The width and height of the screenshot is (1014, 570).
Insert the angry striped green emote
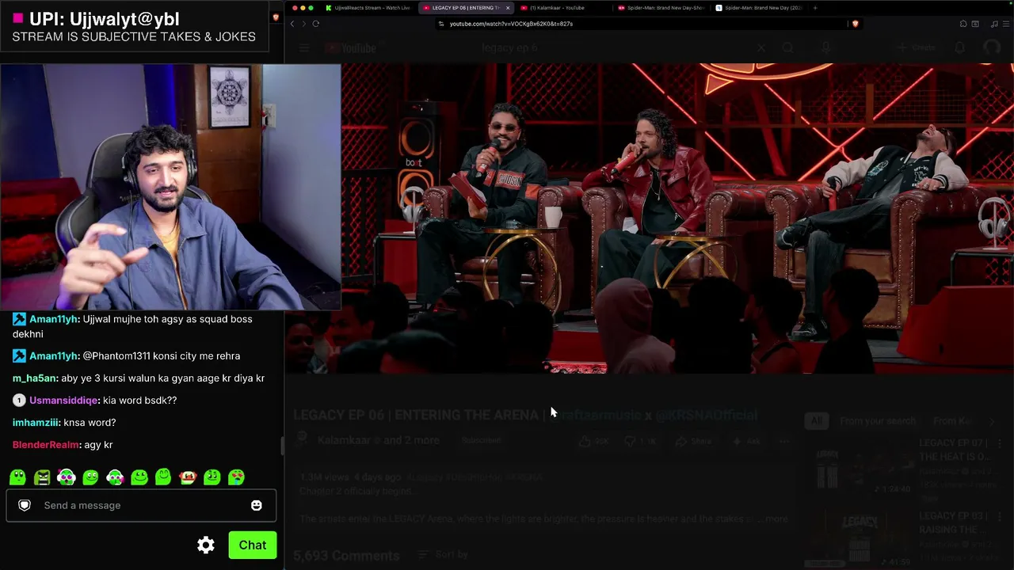pyautogui.click(x=42, y=477)
